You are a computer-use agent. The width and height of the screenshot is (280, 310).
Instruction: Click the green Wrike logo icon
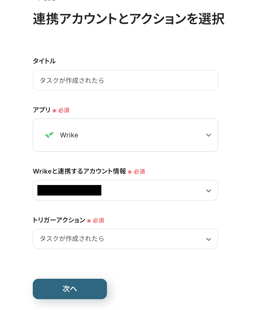click(x=49, y=135)
